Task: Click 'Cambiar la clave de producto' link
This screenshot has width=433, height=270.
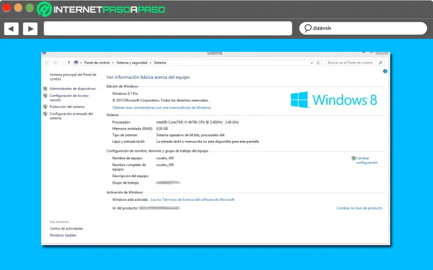Action: [359, 208]
